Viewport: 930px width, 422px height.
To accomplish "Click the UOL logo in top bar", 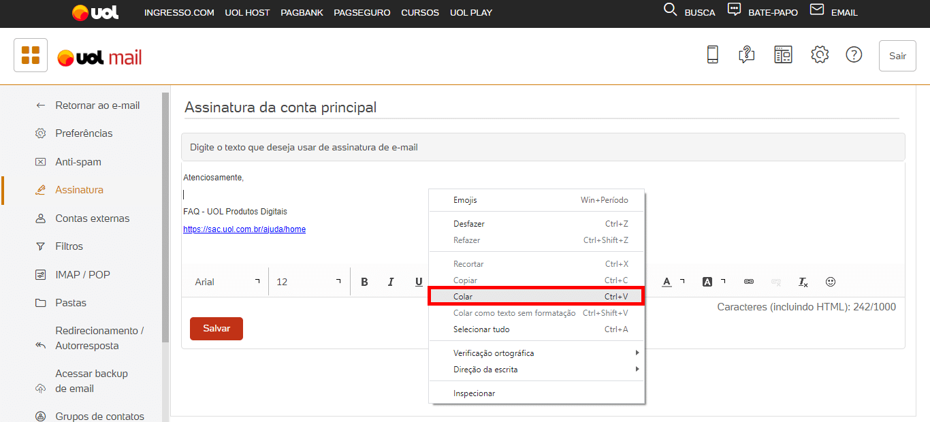I will click(x=95, y=12).
